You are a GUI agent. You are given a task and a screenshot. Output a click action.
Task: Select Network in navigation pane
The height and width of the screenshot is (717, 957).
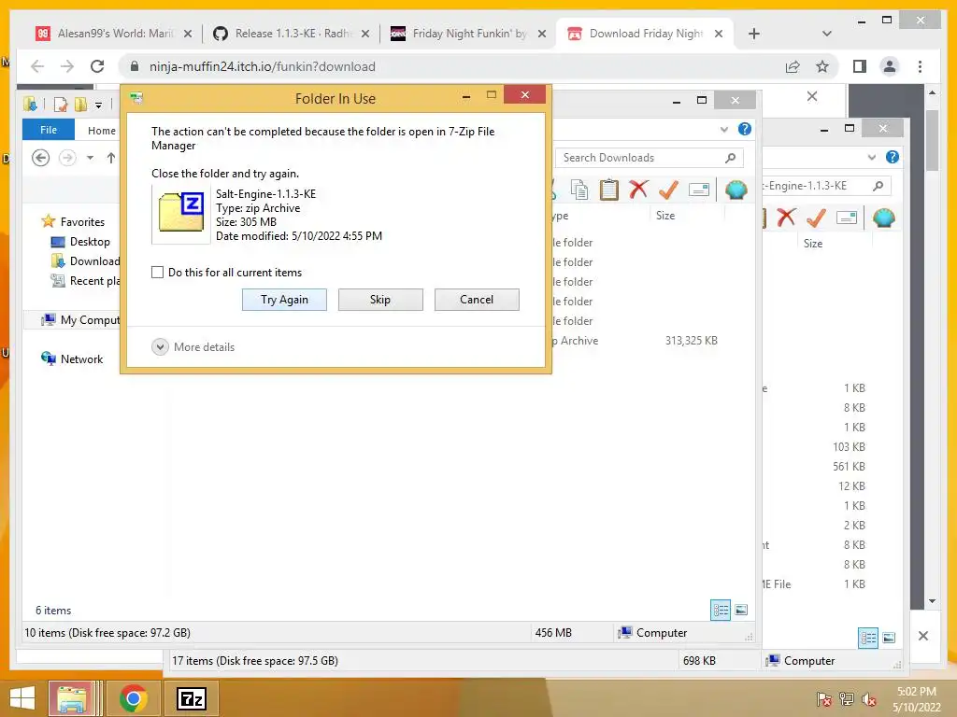pyautogui.click(x=72, y=359)
